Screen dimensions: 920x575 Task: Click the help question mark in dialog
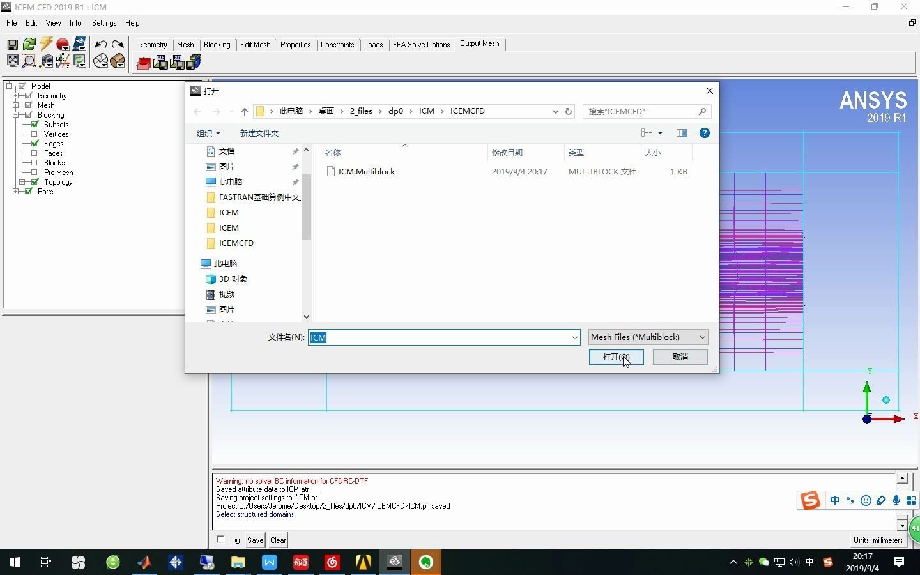tap(705, 133)
